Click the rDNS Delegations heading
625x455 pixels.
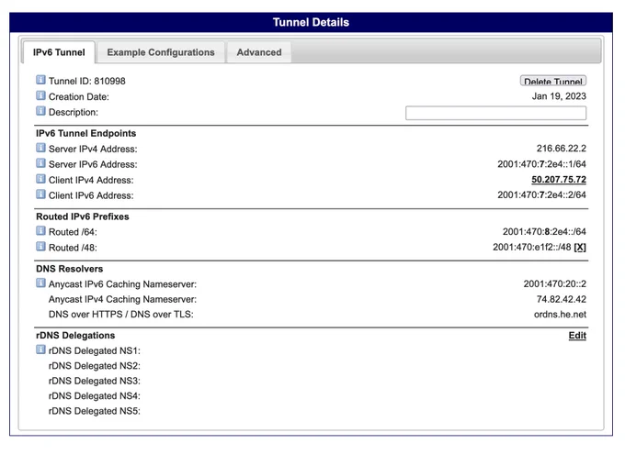pos(75,335)
